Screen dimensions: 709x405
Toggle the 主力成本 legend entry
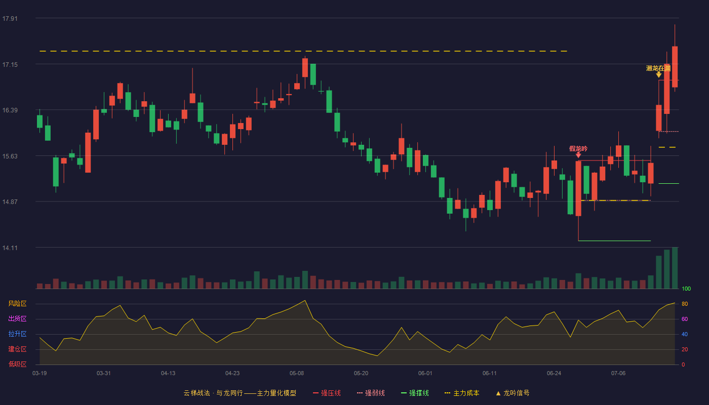462,393
